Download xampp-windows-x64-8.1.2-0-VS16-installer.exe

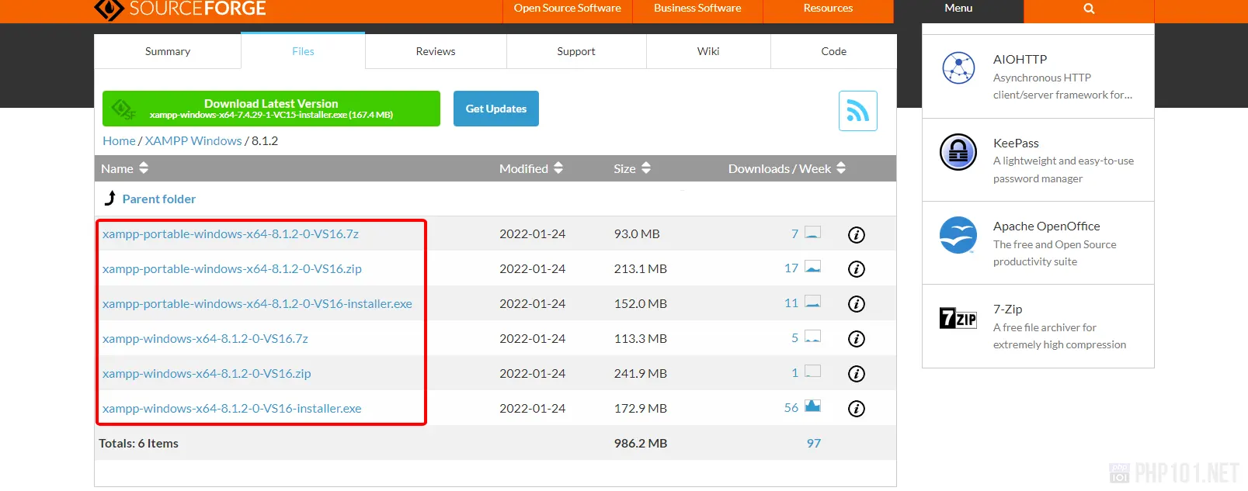(x=231, y=409)
